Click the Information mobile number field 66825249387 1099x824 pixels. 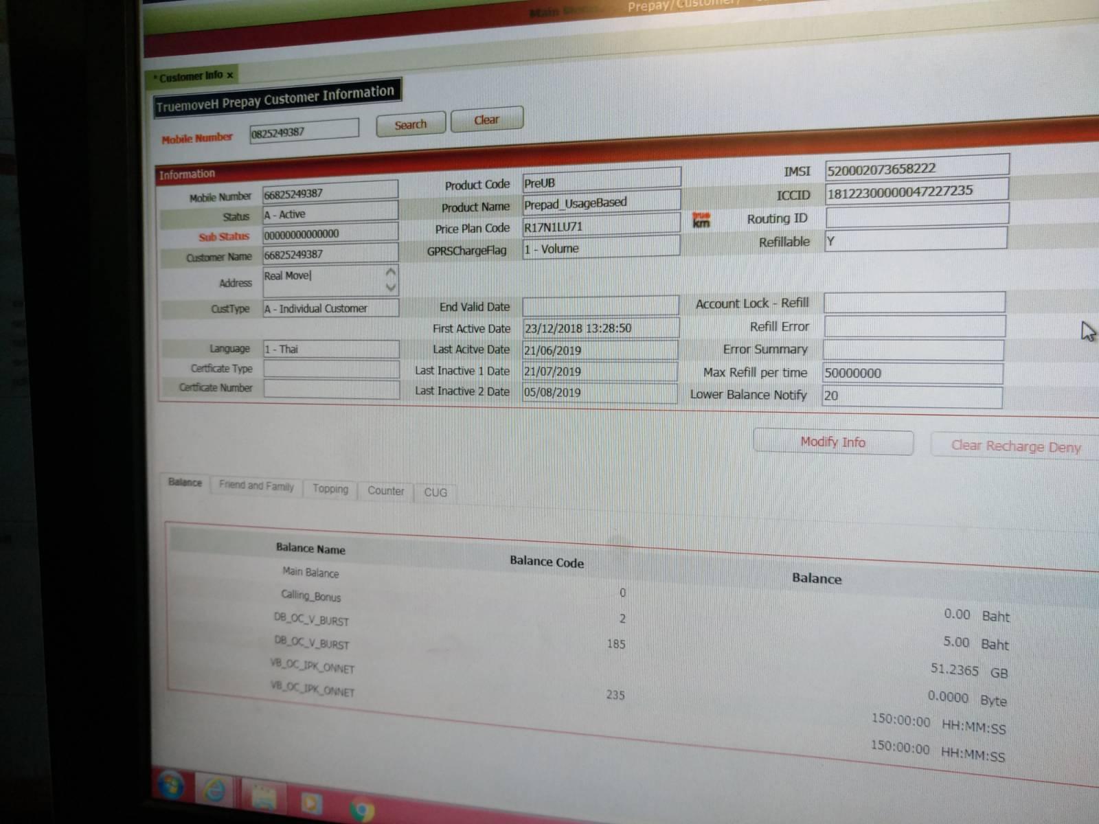pos(330,193)
